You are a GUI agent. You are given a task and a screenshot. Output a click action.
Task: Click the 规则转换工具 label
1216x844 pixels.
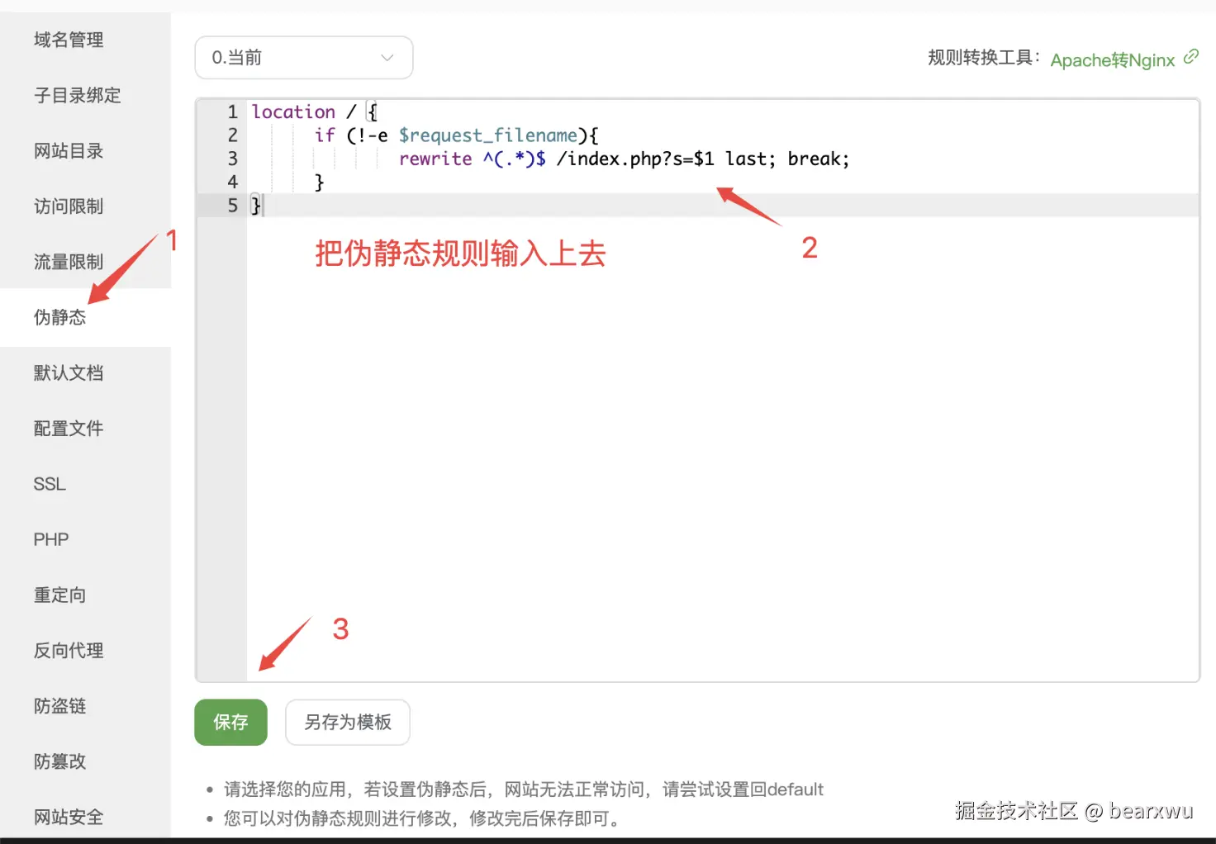tap(983, 58)
